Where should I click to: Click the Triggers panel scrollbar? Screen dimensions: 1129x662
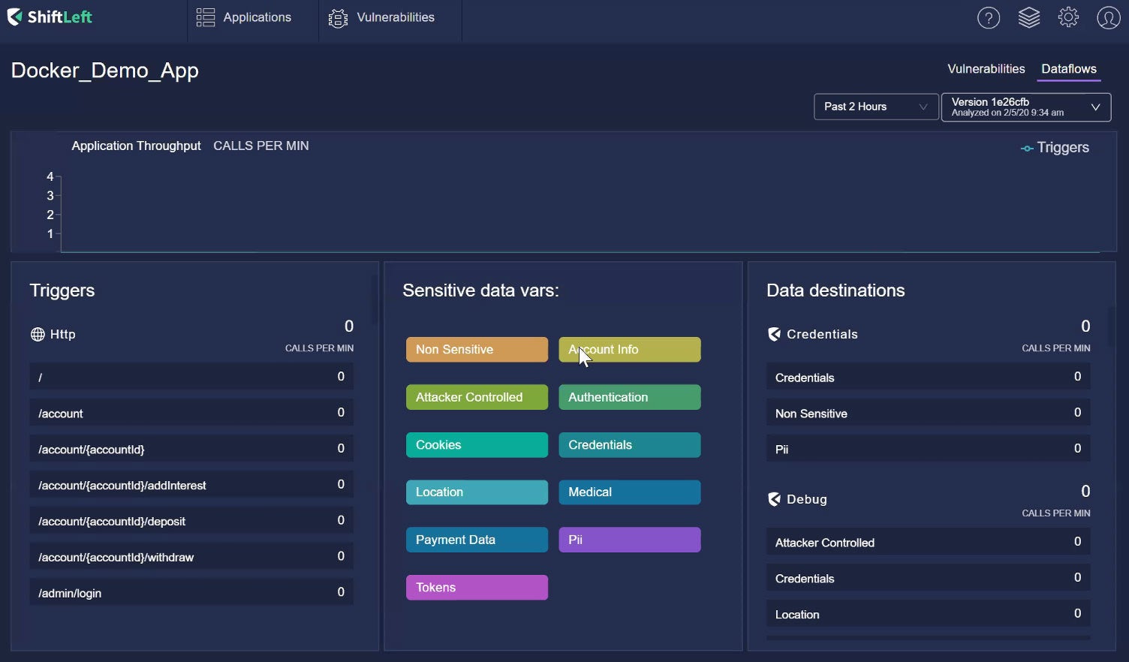point(374,299)
